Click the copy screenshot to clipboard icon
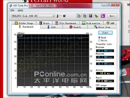The height and width of the screenshot is (98, 130). click(84, 16)
